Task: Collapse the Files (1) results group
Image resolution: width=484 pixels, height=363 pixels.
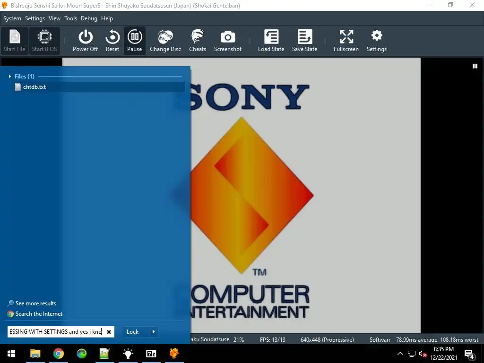Action: pos(10,76)
